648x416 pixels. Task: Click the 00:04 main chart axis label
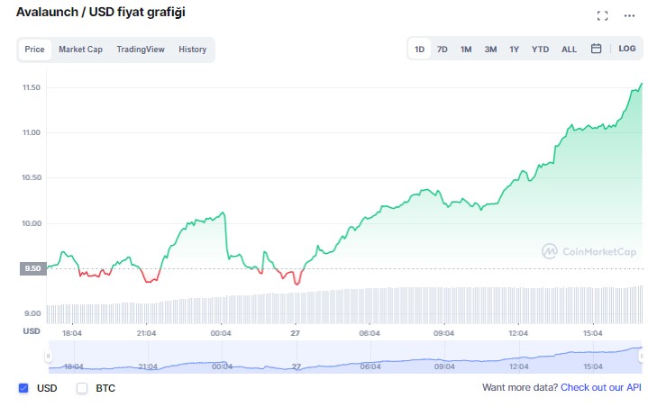221,333
